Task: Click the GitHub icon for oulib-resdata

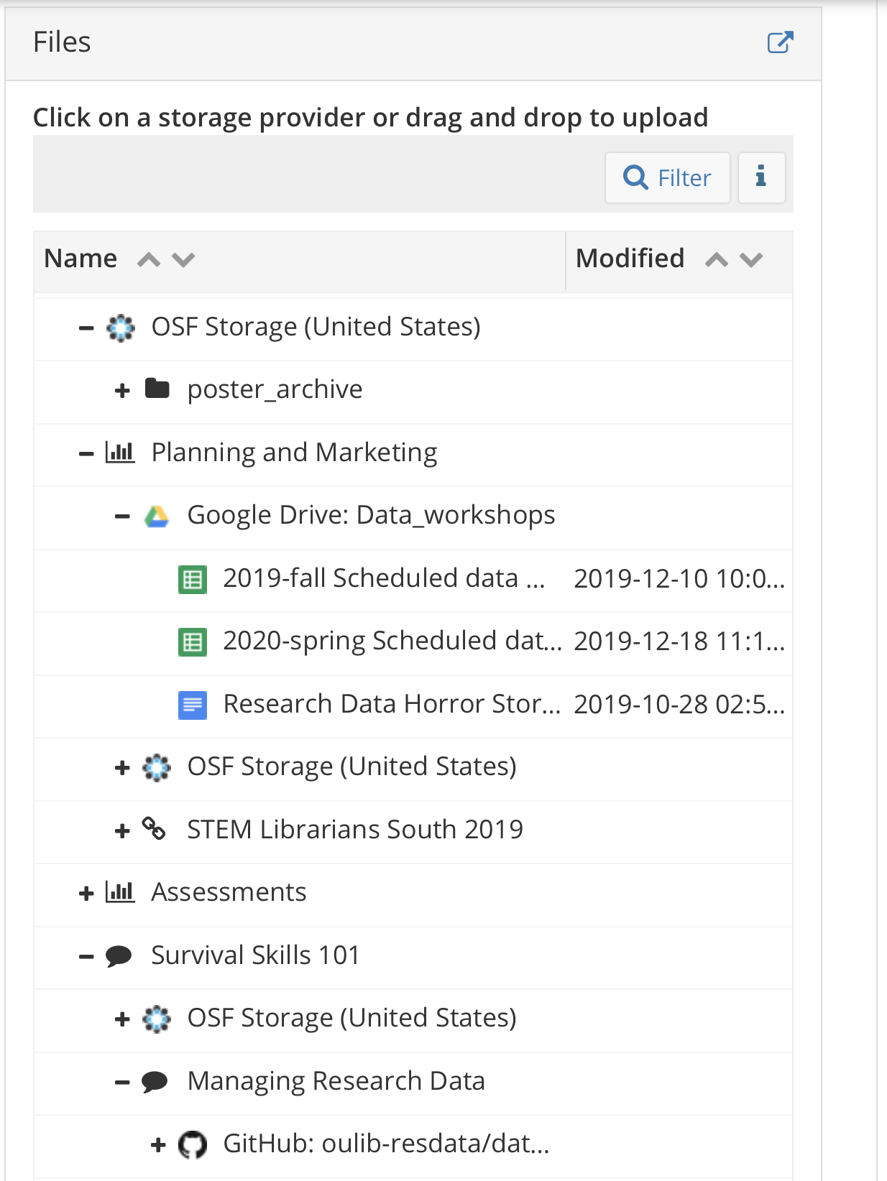Action: click(x=193, y=1144)
